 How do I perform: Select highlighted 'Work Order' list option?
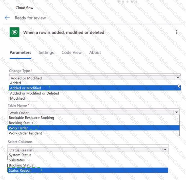point(18,128)
